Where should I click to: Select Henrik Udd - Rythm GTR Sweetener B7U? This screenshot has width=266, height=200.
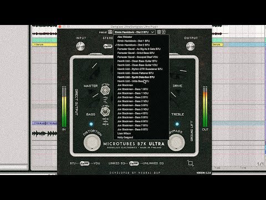click(x=141, y=69)
